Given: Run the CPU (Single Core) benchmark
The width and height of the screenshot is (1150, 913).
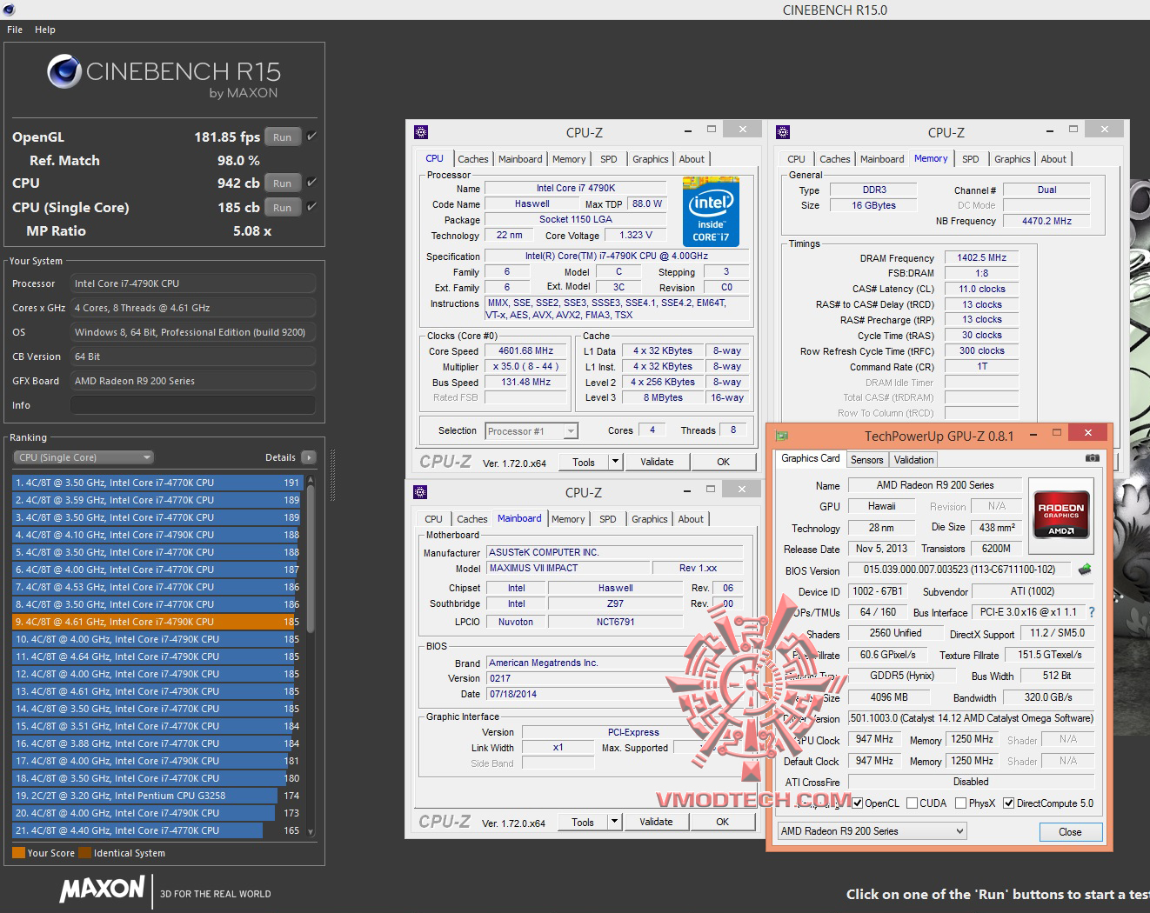Looking at the screenshot, I should point(282,208).
